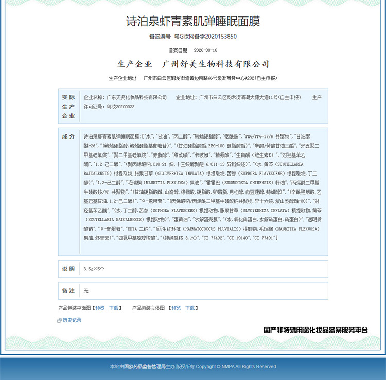The image size is (386, 380).
Task: Download the 产品包装平面图 image
Action: click(114, 308)
